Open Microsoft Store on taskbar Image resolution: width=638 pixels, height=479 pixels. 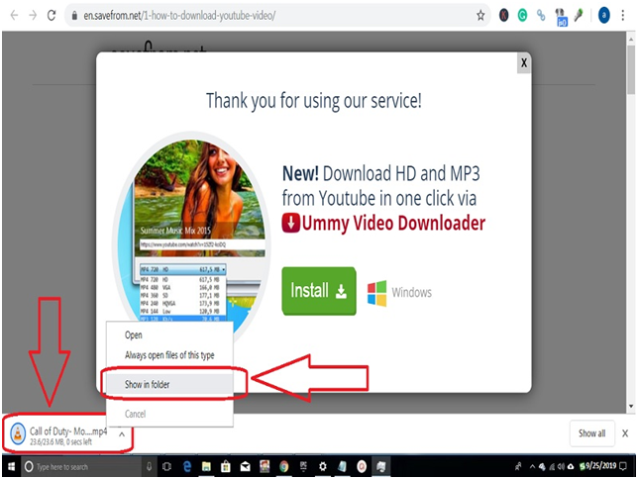pyautogui.click(x=226, y=467)
